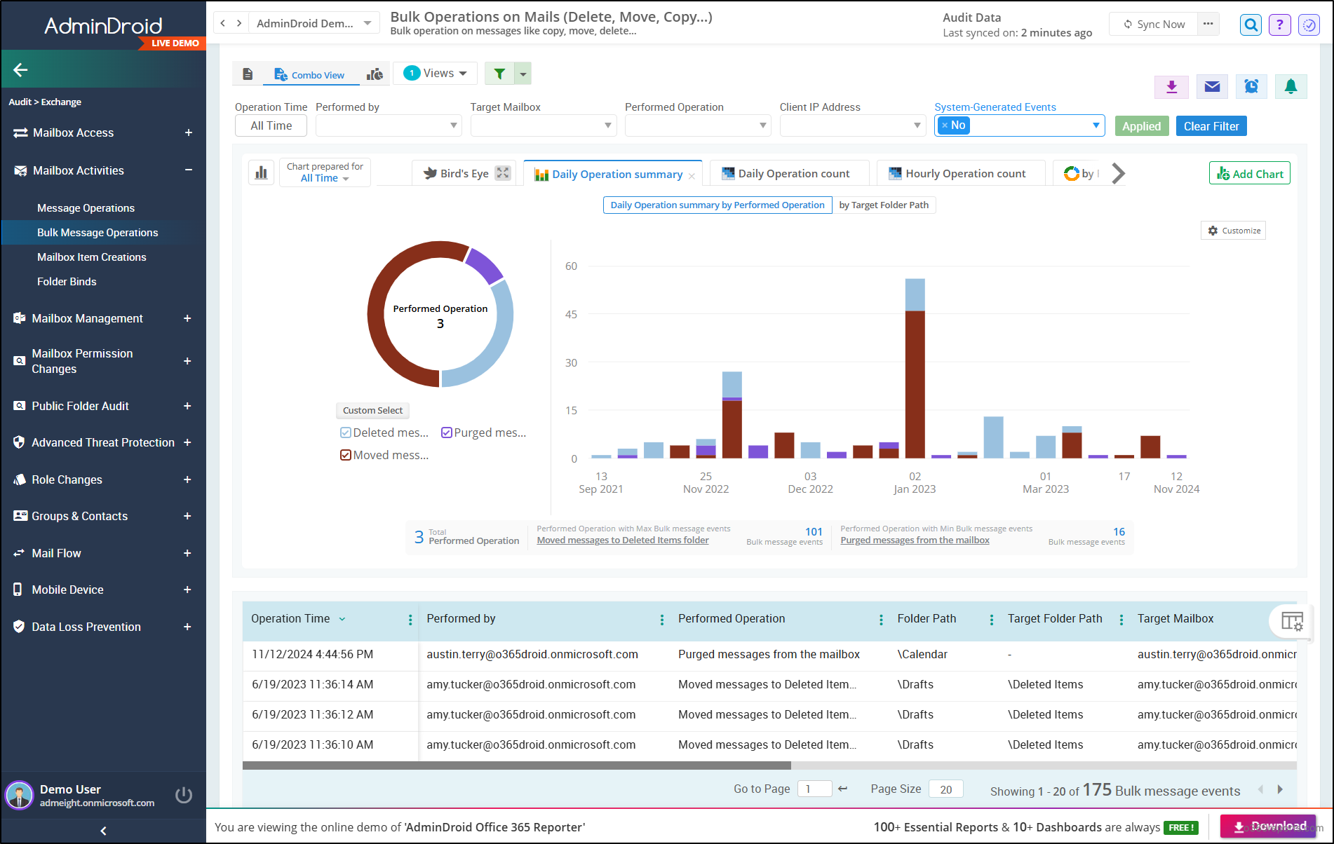Open the filter options dropdown arrow
The image size is (1334, 844).
[x=523, y=74]
